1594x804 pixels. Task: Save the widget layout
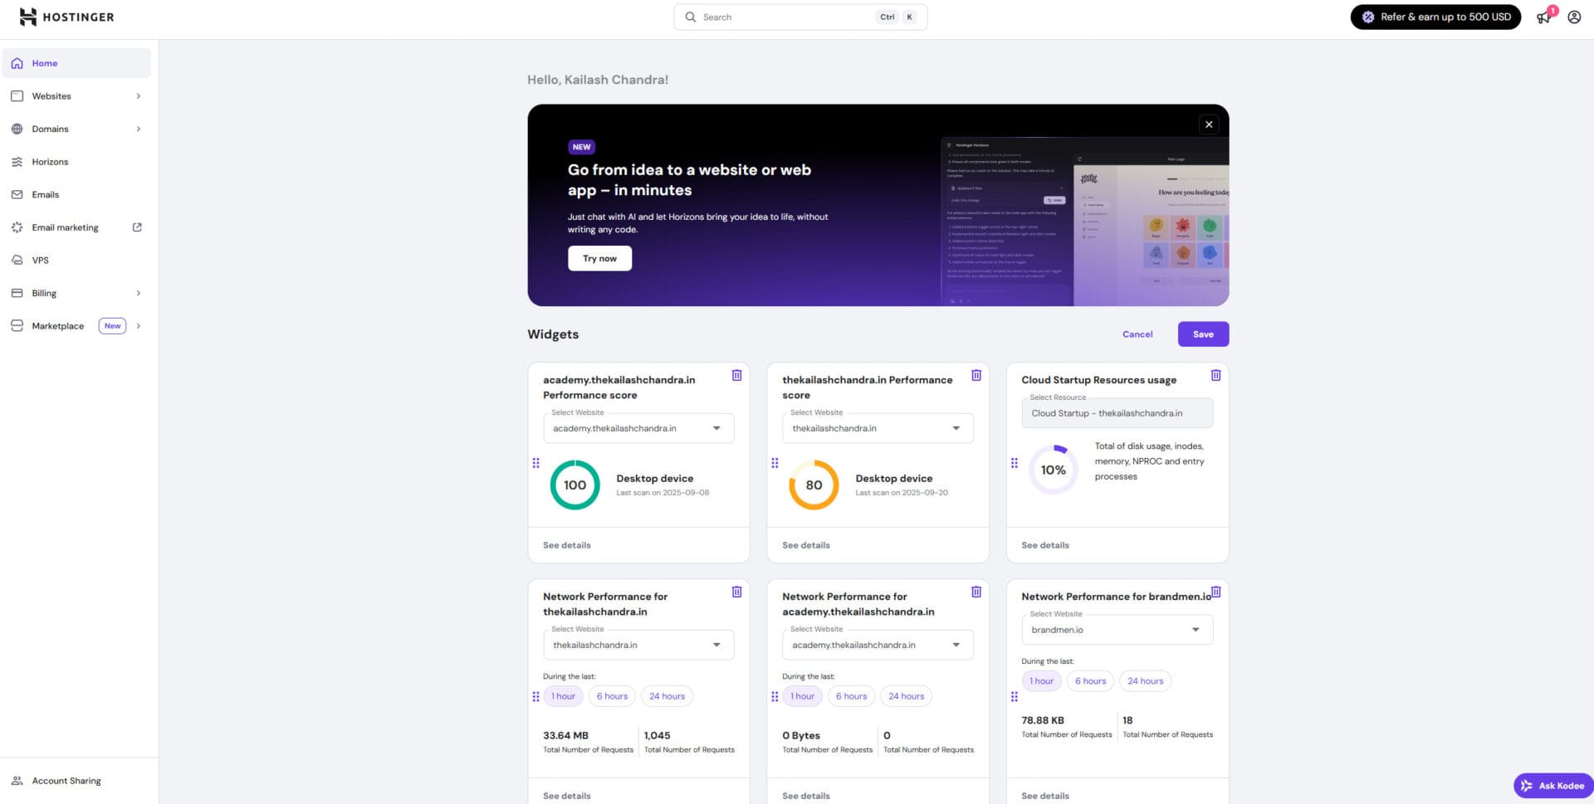tap(1203, 334)
